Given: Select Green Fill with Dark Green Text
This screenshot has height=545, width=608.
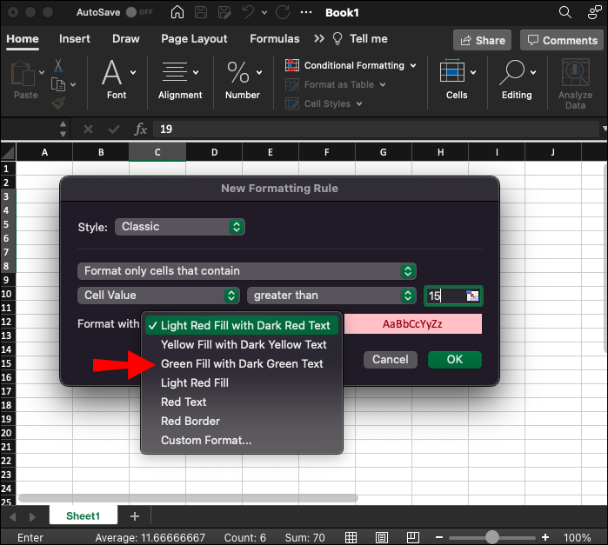Looking at the screenshot, I should (x=242, y=363).
